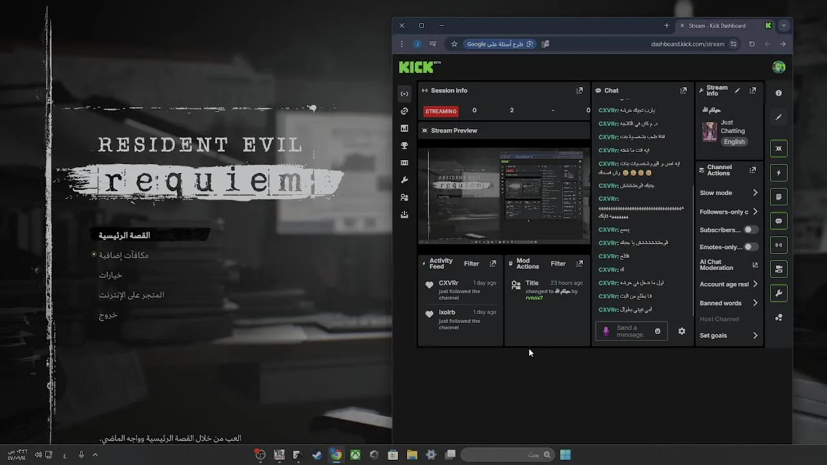
Task: Open the community people icon in left sidebar
Action: [x=404, y=198]
